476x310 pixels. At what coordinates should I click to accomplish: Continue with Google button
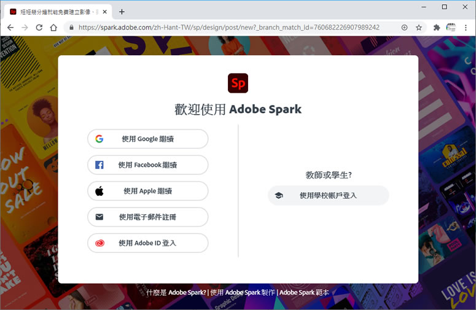[148, 139]
